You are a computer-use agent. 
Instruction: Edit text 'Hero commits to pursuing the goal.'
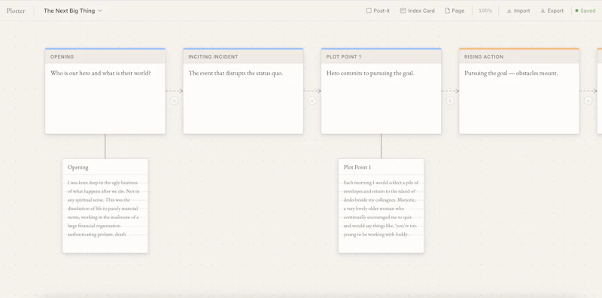pyautogui.click(x=370, y=73)
